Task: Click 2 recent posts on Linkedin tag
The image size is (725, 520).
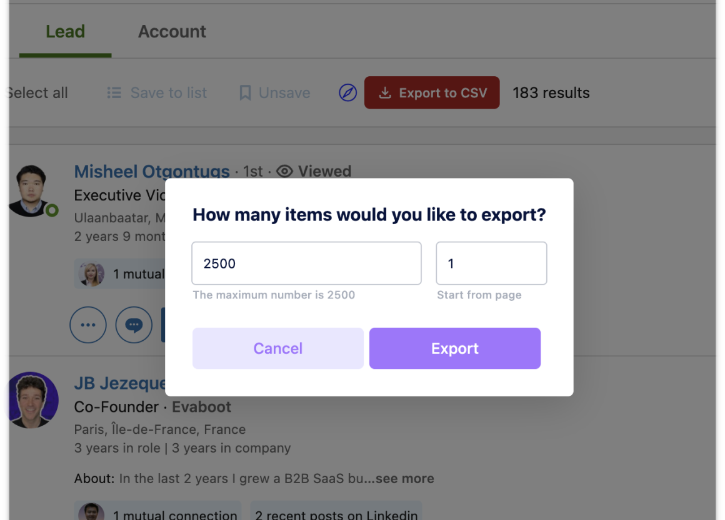Action: click(x=336, y=514)
